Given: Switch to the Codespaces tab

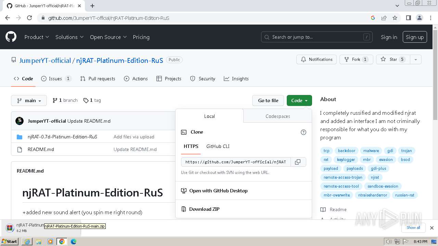Looking at the screenshot, I should tap(278, 116).
